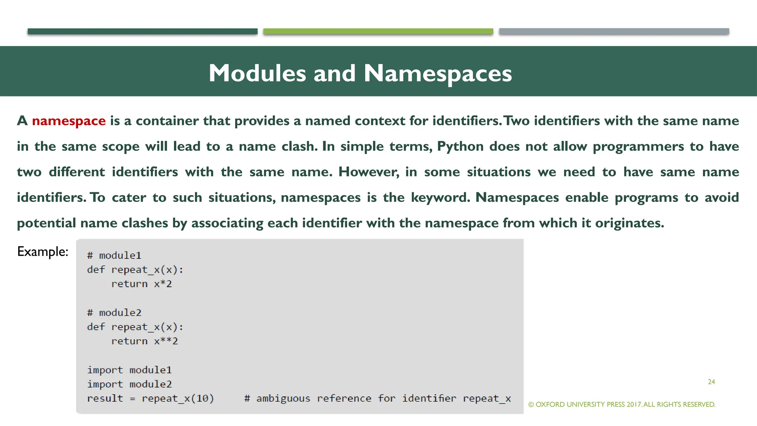
Task: Click the 'import module2' statement
Action: [x=129, y=384]
